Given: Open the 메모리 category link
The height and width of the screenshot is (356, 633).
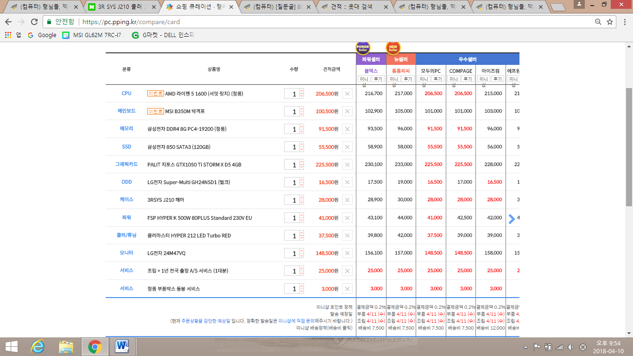Looking at the screenshot, I should point(127,128).
